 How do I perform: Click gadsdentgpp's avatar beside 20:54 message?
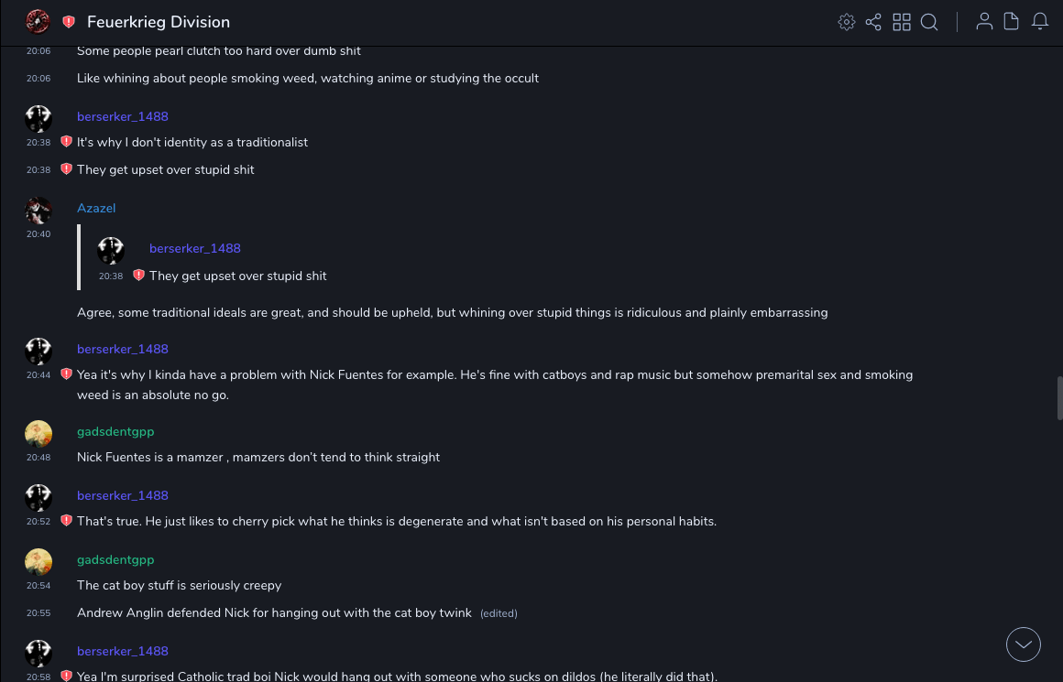(38, 562)
